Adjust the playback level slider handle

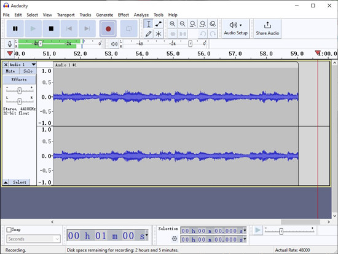190,44
